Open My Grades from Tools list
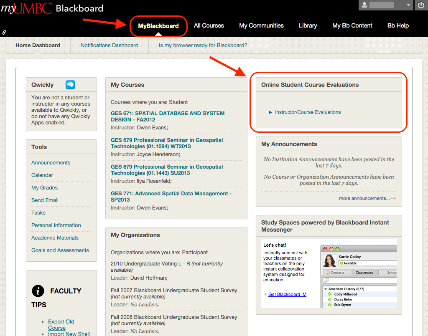The height and width of the screenshot is (336, 428). (44, 188)
